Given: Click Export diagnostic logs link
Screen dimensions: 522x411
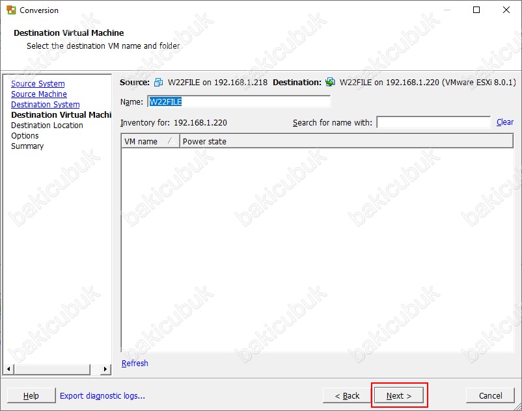Looking at the screenshot, I should click(x=102, y=395).
